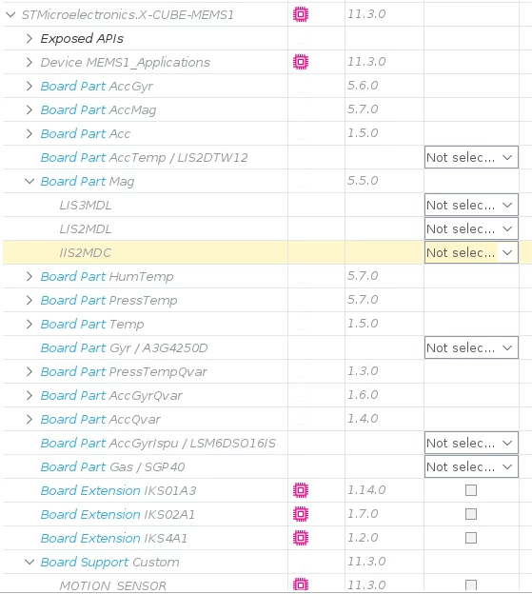Open the Board Part HumTemp link
The width and height of the screenshot is (532, 594).
[108, 277]
